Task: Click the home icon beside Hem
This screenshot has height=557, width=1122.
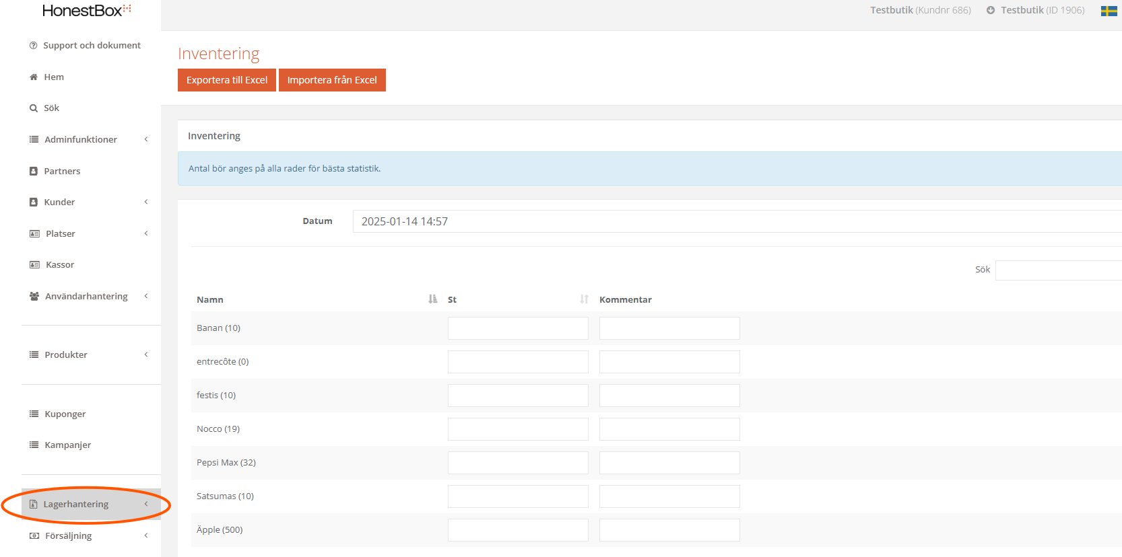Action: click(x=34, y=77)
